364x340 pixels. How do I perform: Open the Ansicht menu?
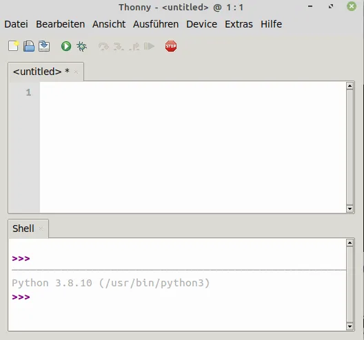109,24
